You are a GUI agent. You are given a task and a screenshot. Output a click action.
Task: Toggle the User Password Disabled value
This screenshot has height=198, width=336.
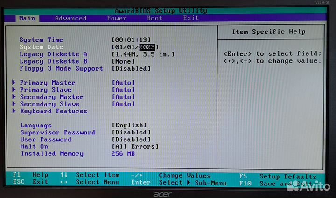[x=131, y=139]
